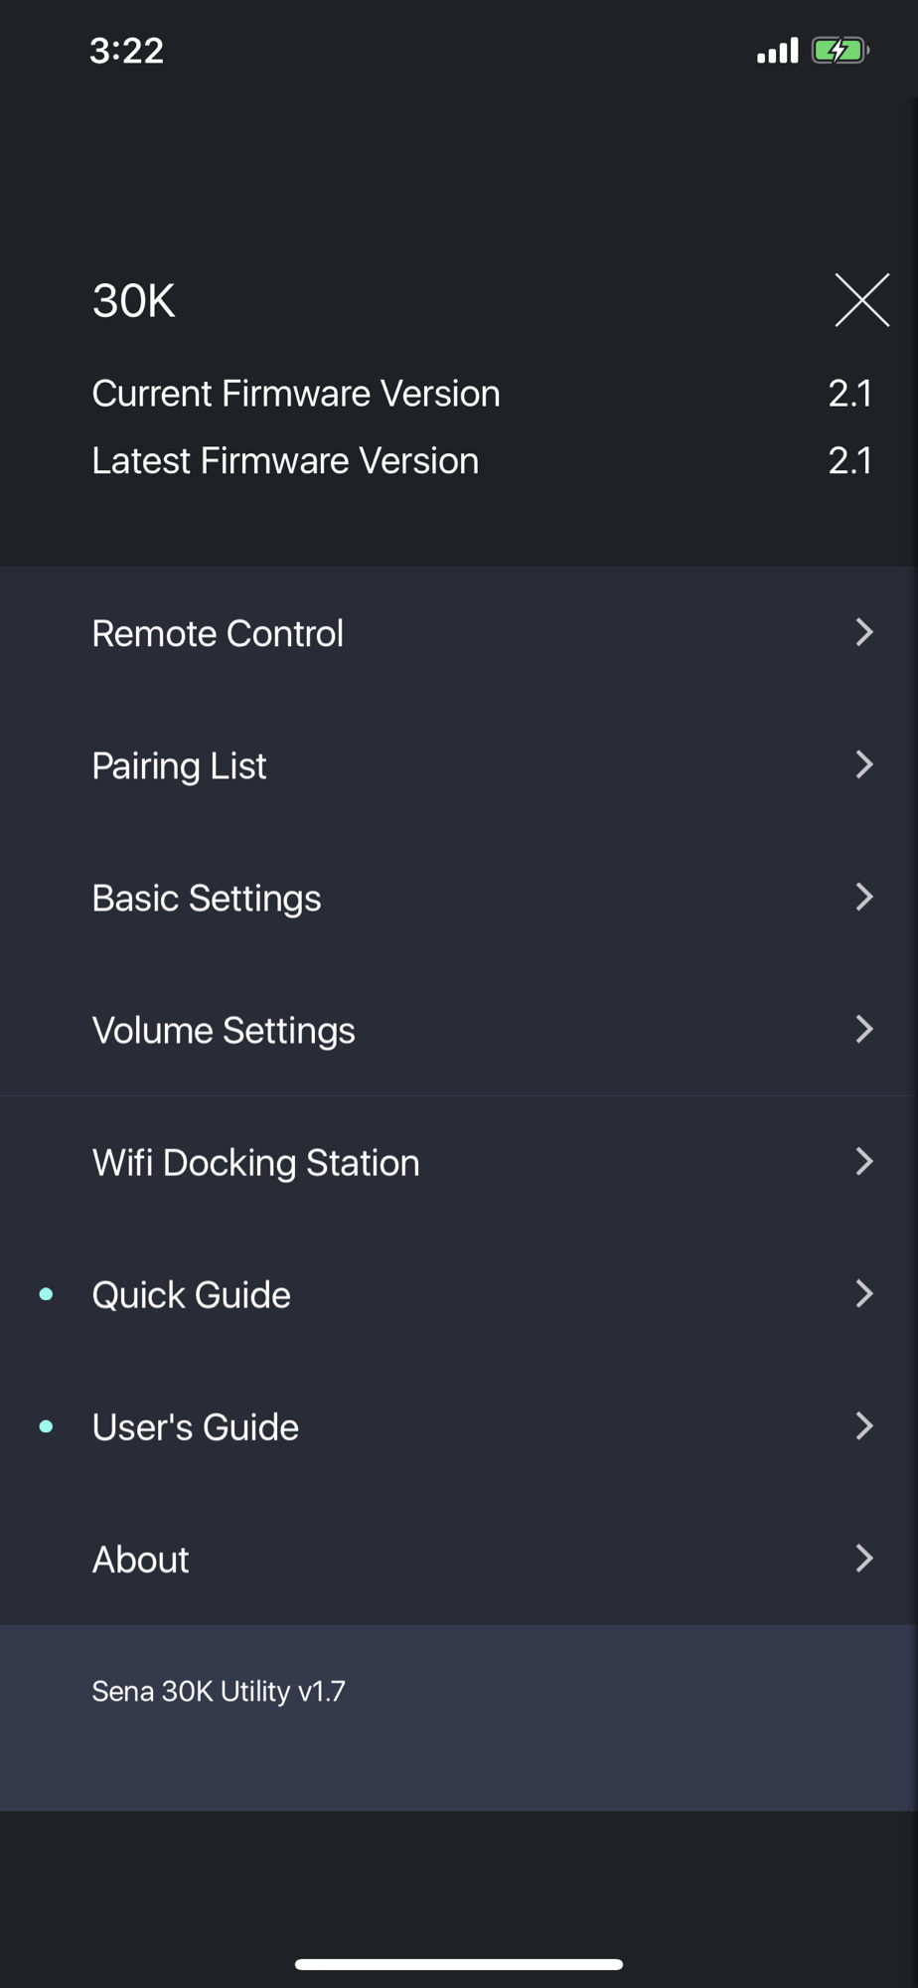Tap the About row chevron
The image size is (918, 1988).
tap(864, 1558)
